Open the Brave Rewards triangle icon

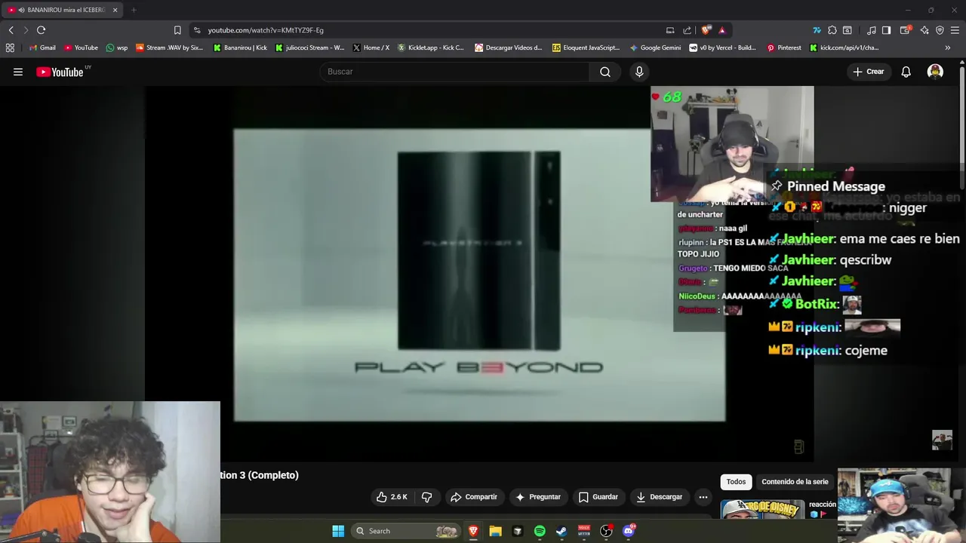721,30
